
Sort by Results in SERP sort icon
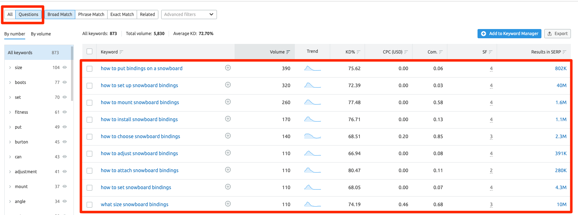point(565,52)
